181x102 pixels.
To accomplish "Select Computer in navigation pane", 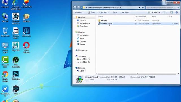I will [82, 56].
